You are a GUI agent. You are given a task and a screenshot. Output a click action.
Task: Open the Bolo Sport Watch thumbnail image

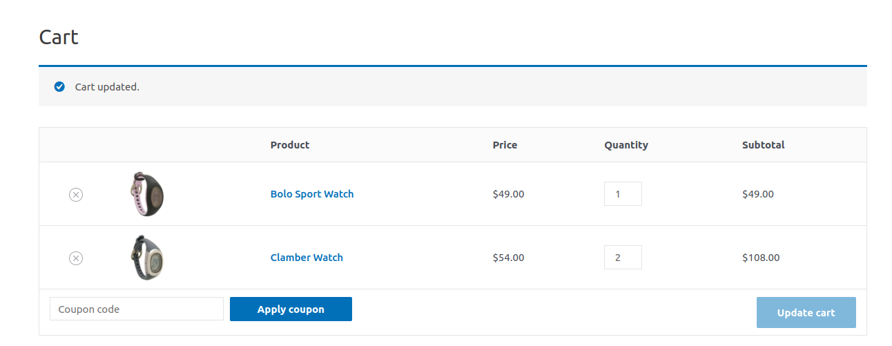[x=147, y=194]
